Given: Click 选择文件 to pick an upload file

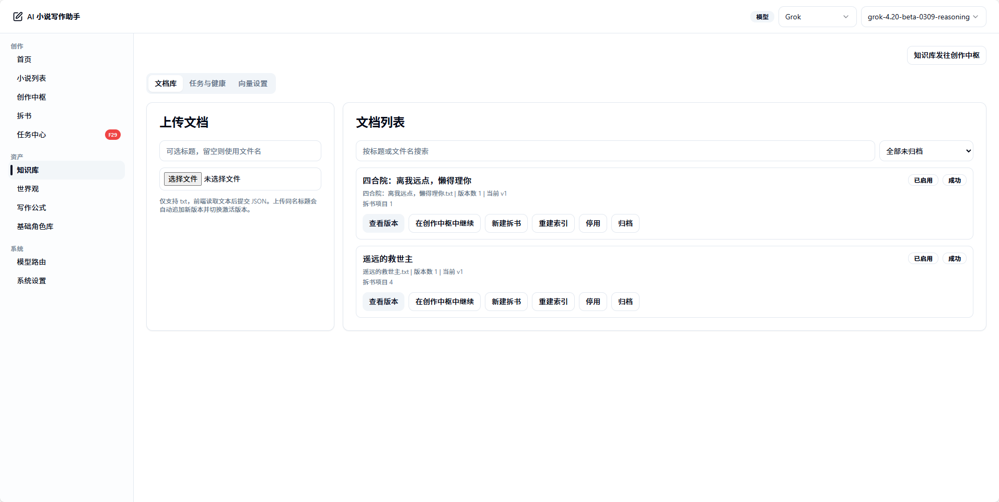Looking at the screenshot, I should (182, 178).
